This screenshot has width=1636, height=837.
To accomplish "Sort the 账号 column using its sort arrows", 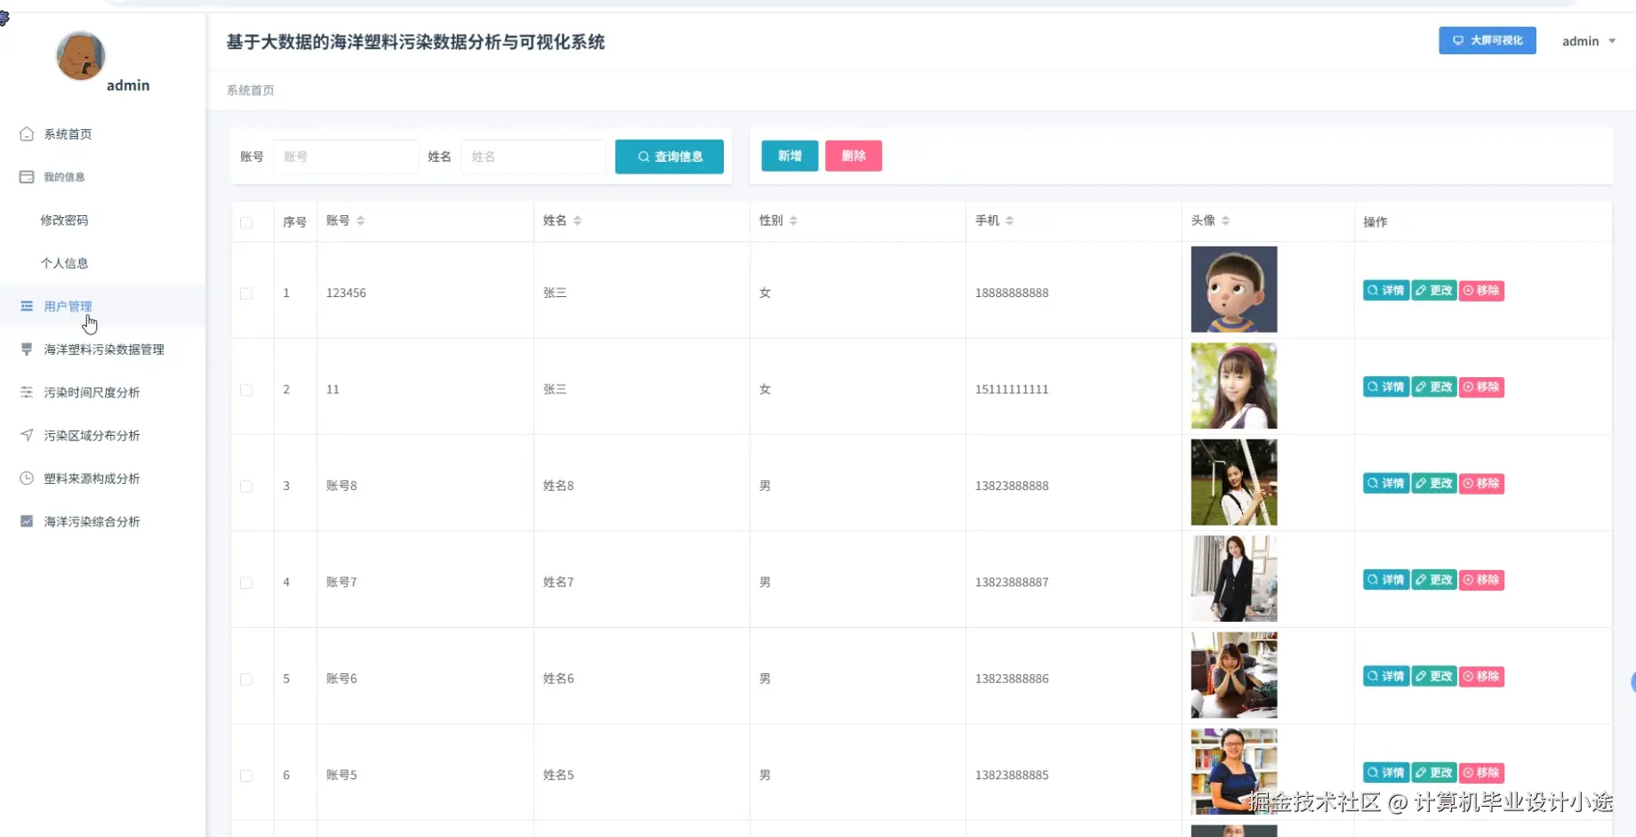I will coord(360,221).
